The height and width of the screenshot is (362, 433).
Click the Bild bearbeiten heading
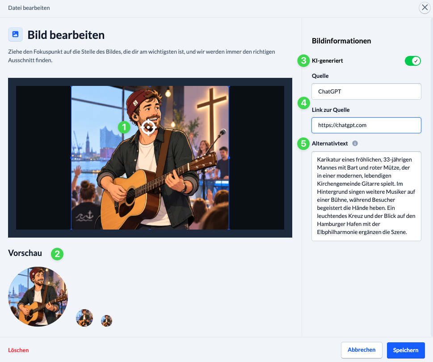coord(66,35)
